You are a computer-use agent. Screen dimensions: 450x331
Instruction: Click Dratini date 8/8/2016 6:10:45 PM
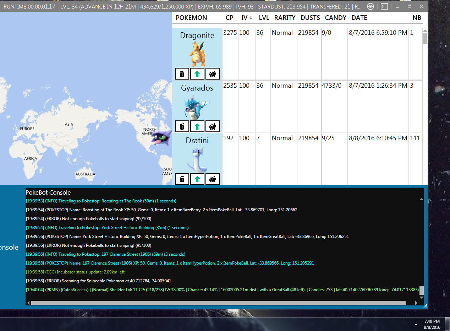[x=378, y=138]
